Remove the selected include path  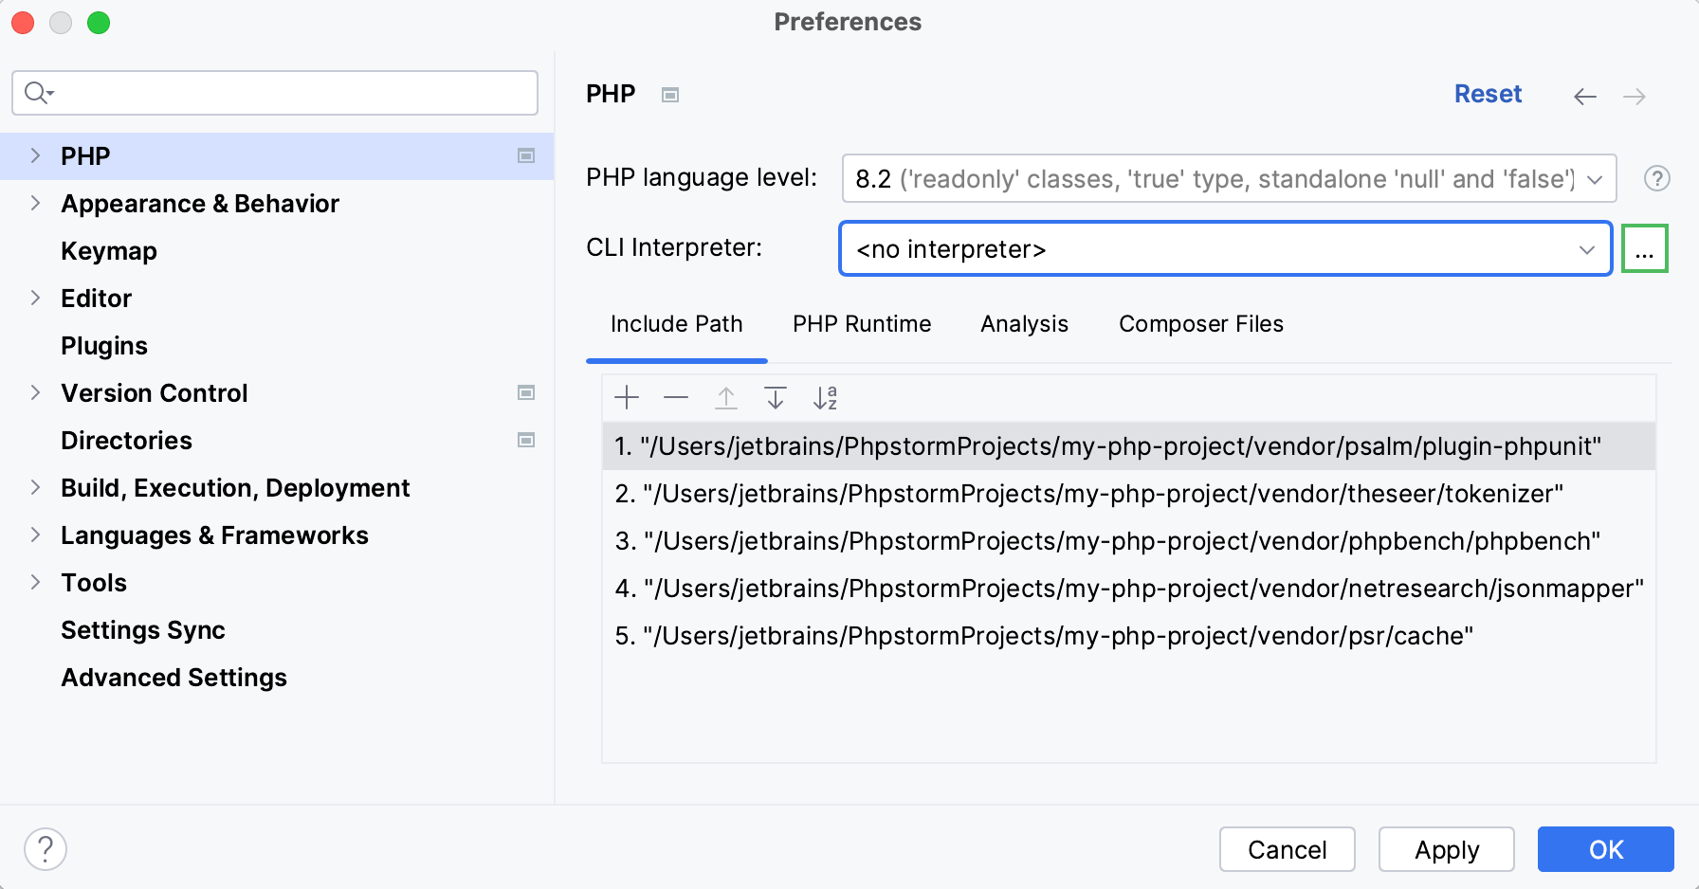pos(676,397)
